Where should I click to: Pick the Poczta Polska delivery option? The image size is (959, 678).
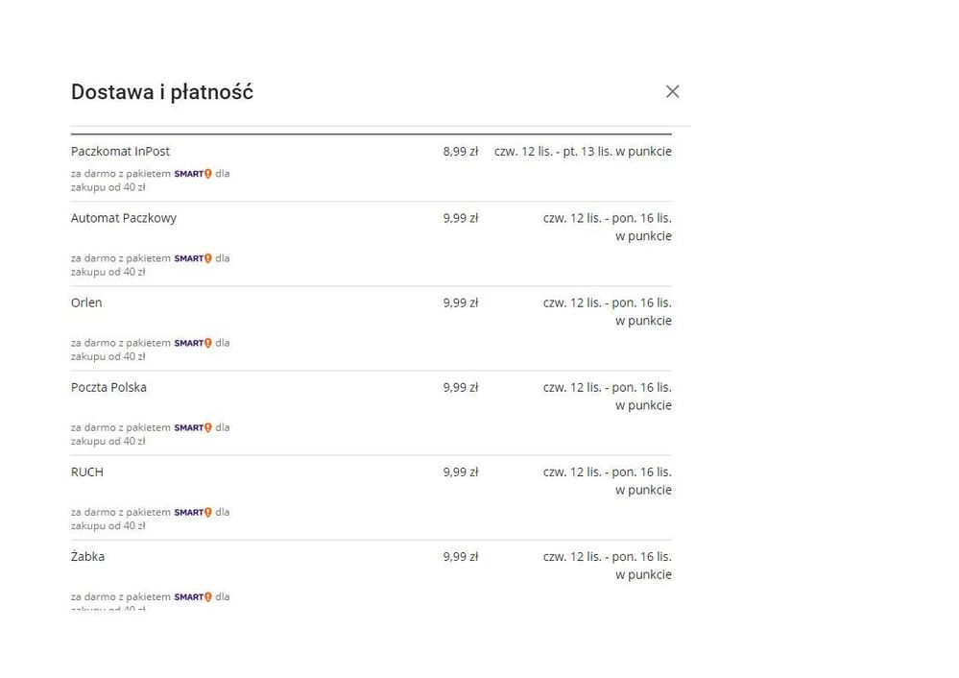tap(108, 387)
